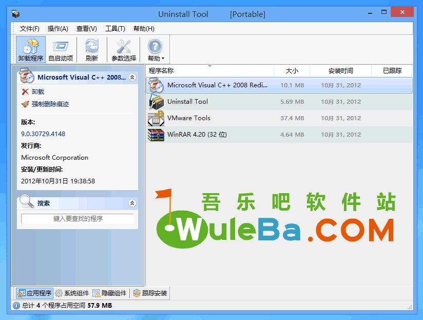423x320 pixels.
Task: Click the Microsoft Visual C++ row icon
Action: (156, 85)
